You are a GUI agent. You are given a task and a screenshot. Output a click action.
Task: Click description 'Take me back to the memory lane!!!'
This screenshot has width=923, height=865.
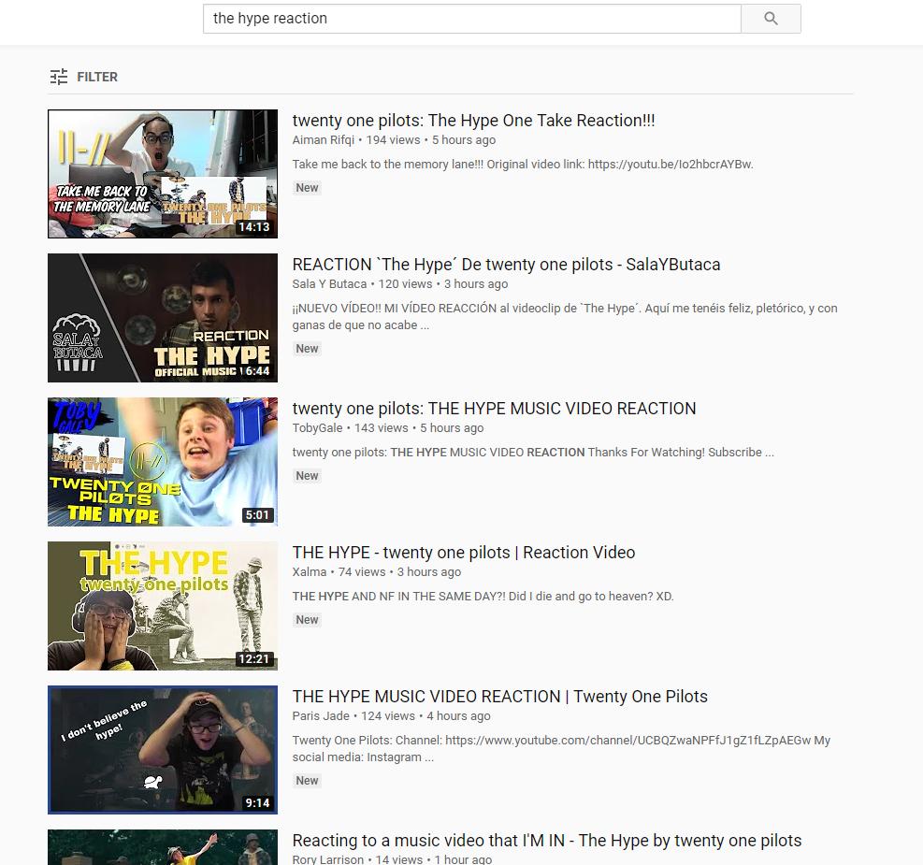[x=523, y=165]
